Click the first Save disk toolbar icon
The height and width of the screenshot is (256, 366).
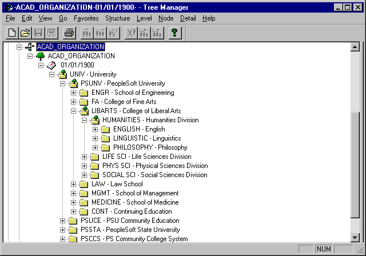38,33
